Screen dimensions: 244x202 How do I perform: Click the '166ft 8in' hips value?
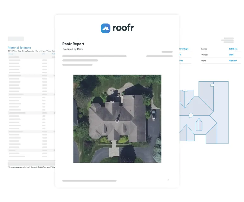(x=233, y=61)
